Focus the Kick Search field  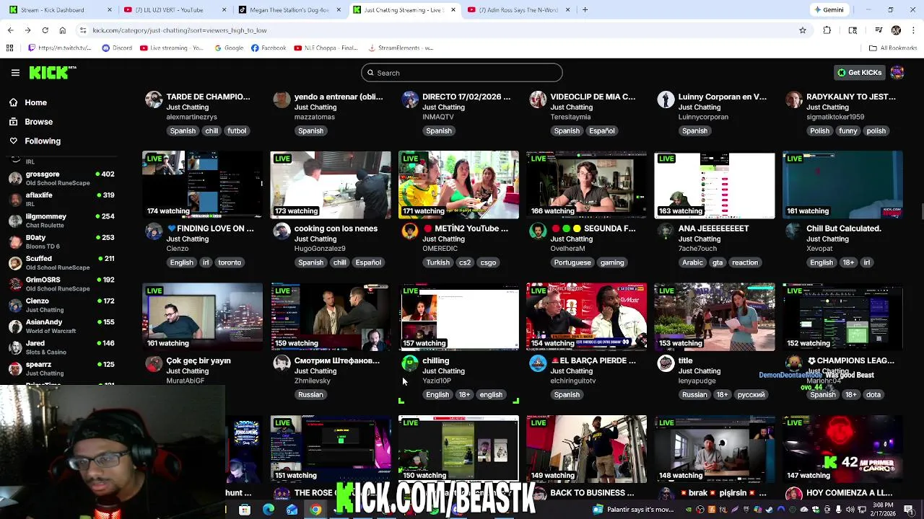(462, 73)
